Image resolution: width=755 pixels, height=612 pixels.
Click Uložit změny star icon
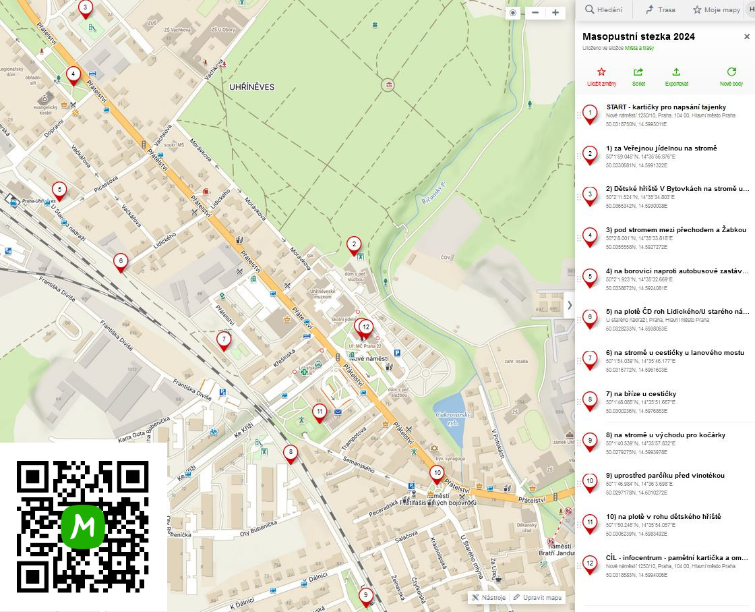(601, 72)
